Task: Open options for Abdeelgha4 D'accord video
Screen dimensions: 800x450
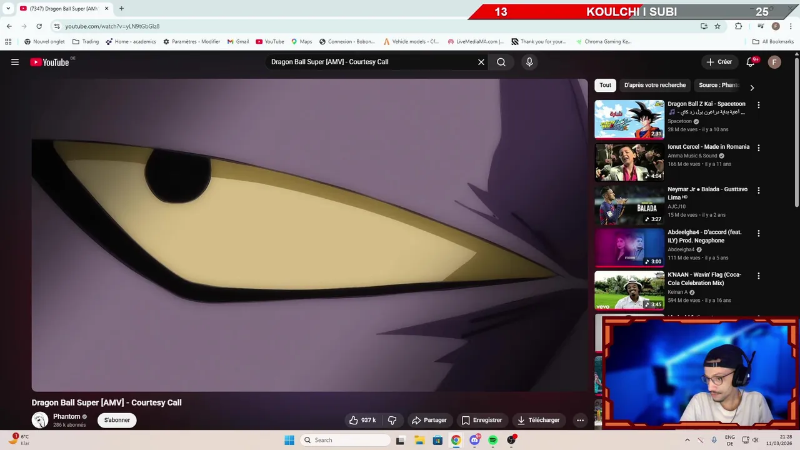Action: click(759, 233)
